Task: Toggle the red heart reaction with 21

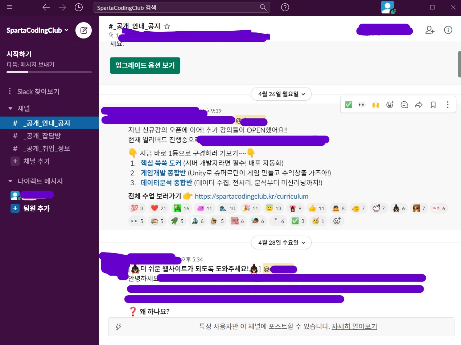Action: (x=159, y=208)
